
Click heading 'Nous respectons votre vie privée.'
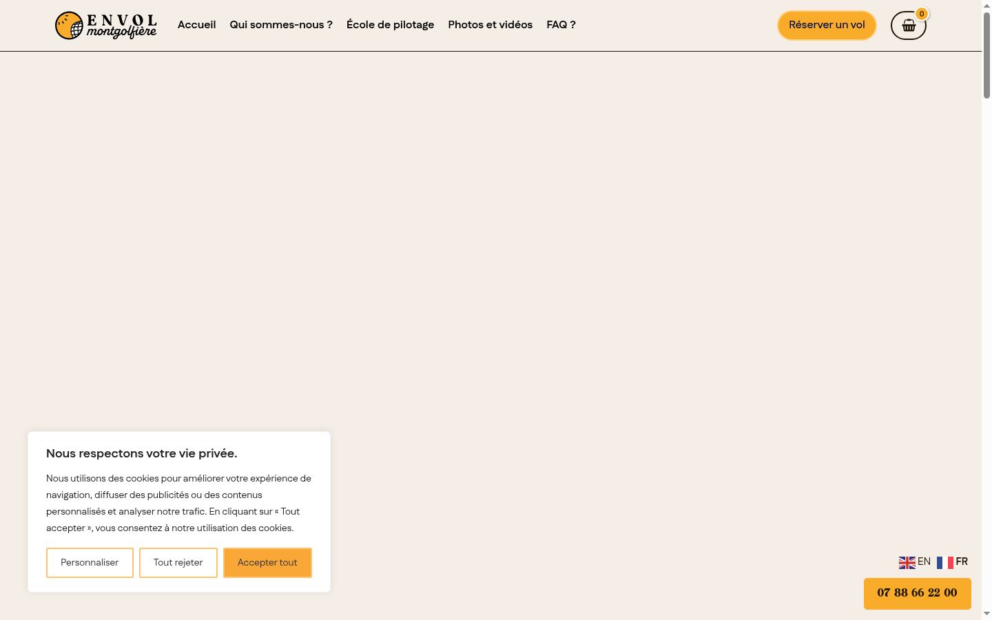point(142,453)
